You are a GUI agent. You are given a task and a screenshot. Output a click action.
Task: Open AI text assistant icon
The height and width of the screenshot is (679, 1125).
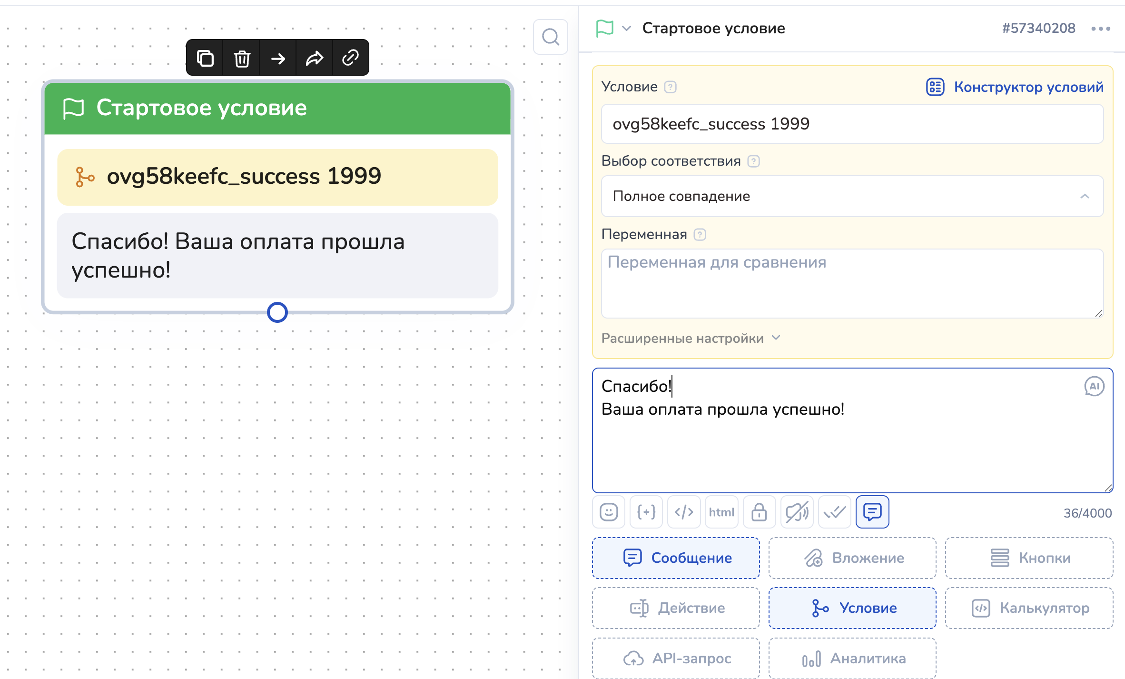(1094, 386)
